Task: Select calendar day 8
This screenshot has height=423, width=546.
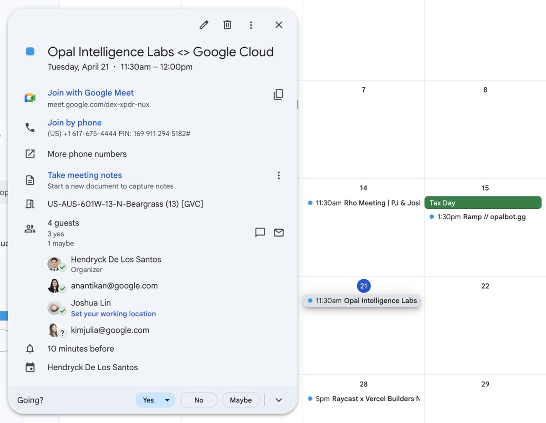Action: pyautogui.click(x=485, y=90)
